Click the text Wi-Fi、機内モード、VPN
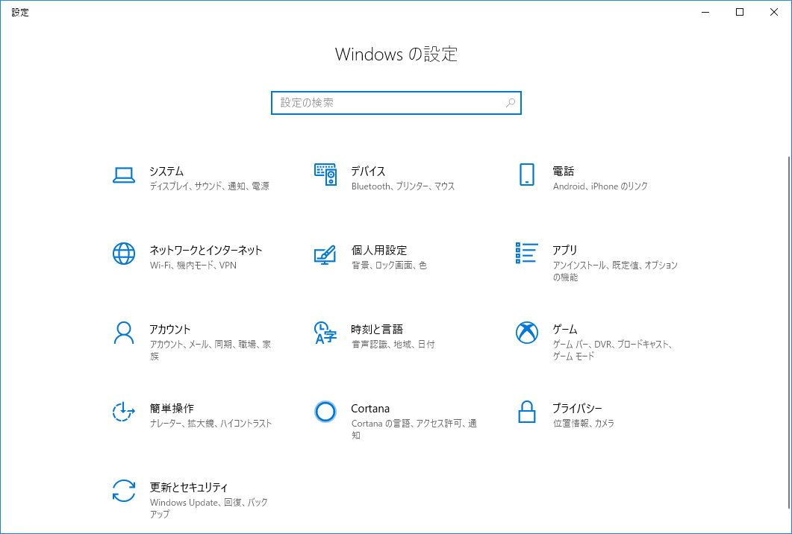This screenshot has width=792, height=534. click(193, 266)
